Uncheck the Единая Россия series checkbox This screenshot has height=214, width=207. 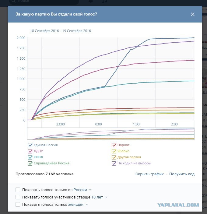click(x=30, y=145)
